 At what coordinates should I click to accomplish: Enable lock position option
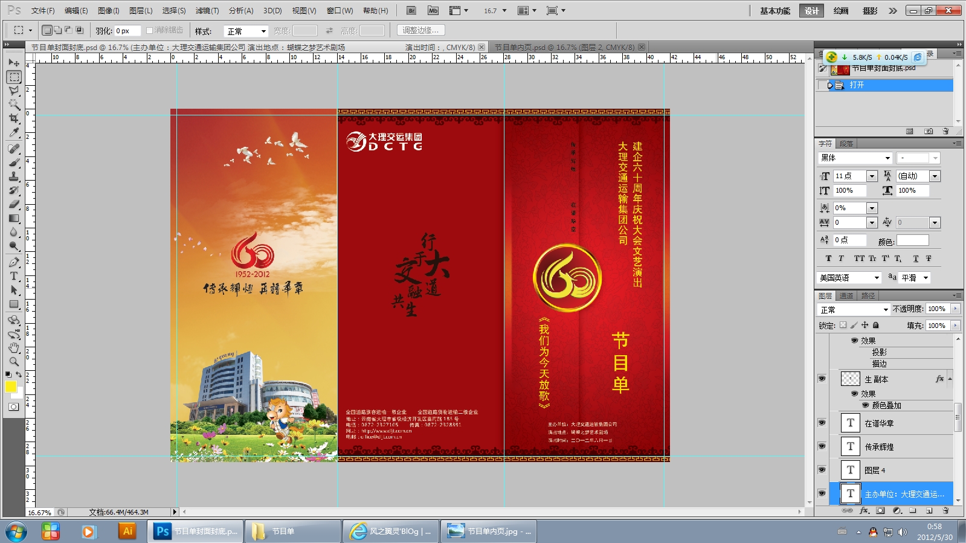coord(865,325)
